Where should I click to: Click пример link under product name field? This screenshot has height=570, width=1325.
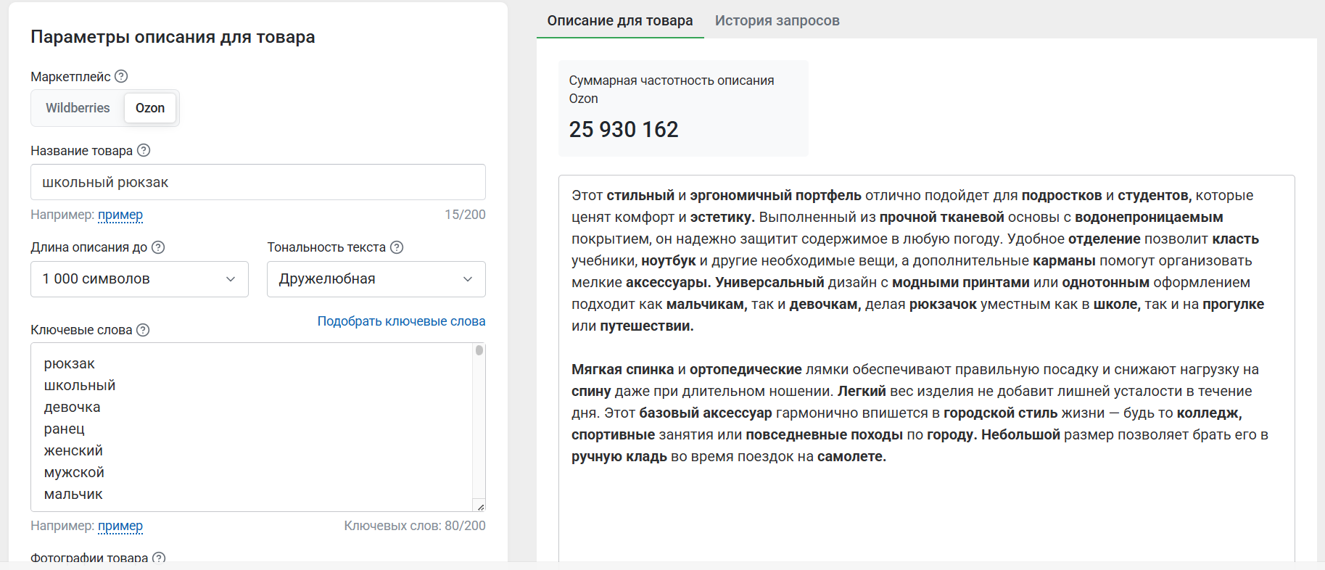point(120,215)
